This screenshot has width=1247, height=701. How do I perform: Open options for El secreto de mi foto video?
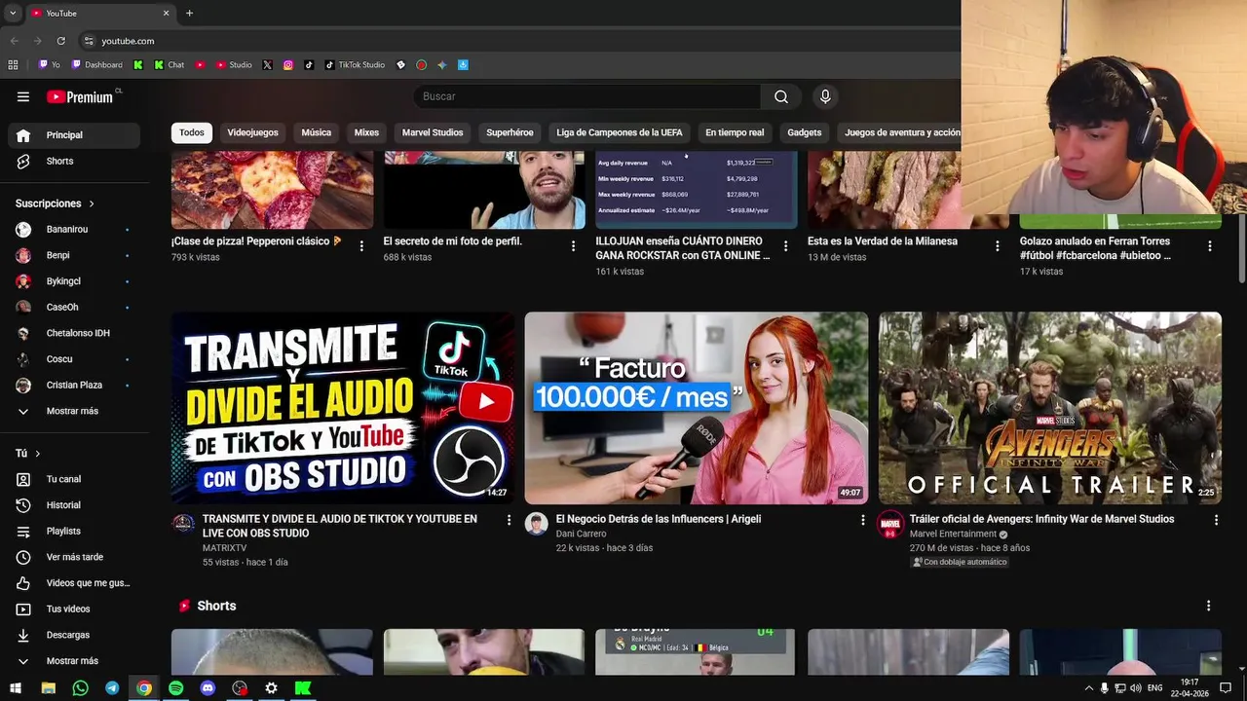[573, 246]
